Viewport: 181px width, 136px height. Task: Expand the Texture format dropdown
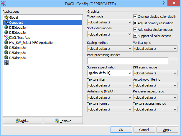pyautogui.click(x=110, y=109)
